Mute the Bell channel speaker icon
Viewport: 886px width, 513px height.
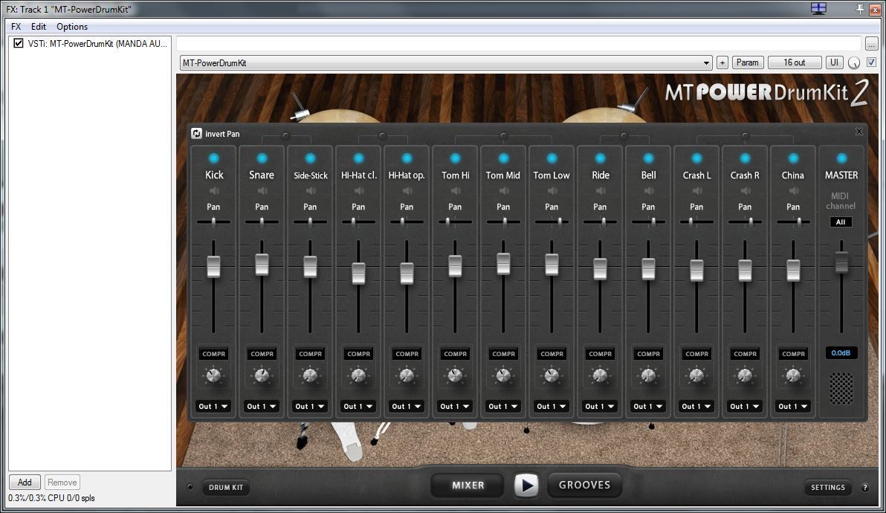[649, 191]
